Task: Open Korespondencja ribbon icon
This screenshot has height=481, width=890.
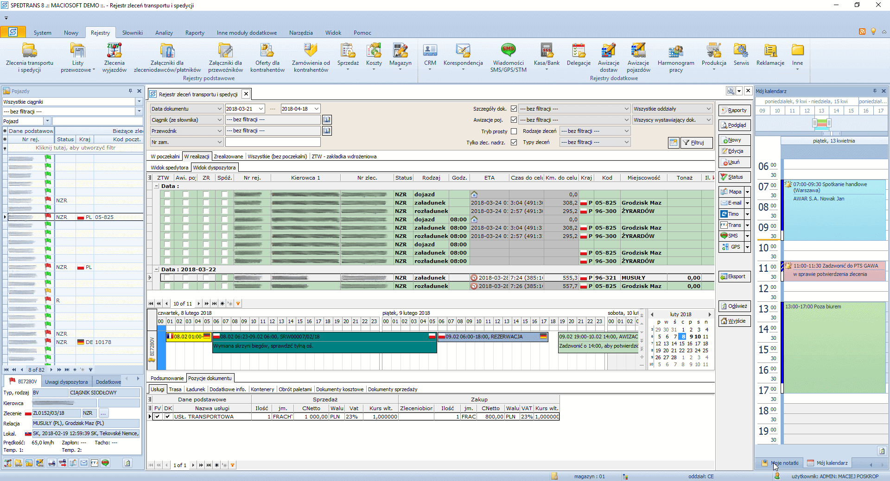Action: (463, 57)
